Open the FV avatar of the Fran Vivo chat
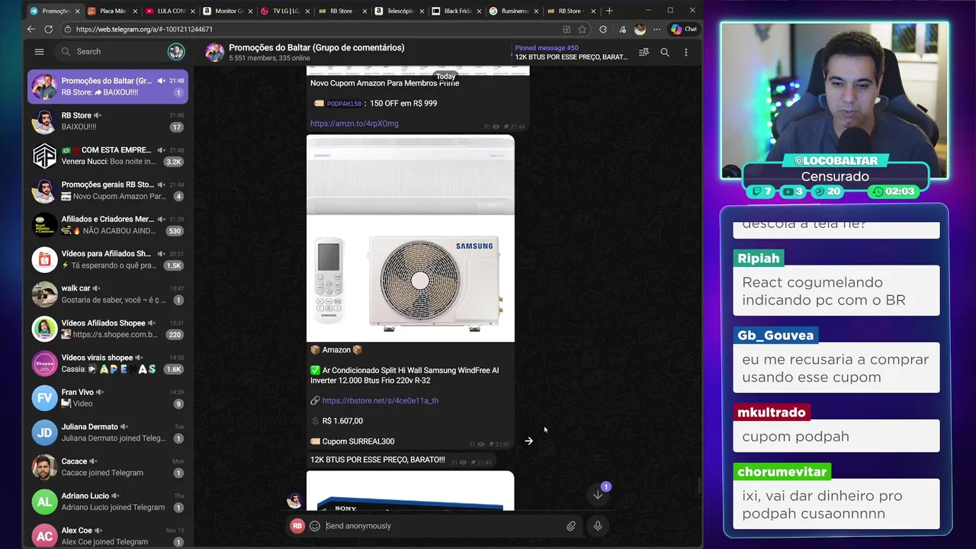Image resolution: width=976 pixels, height=549 pixels. [45, 397]
